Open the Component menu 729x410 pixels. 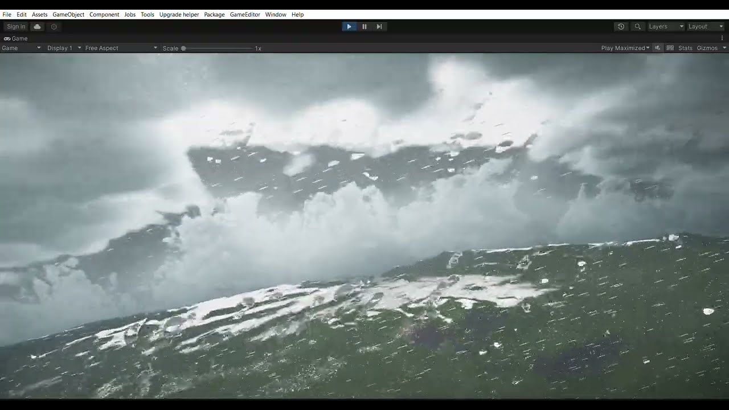[104, 14]
